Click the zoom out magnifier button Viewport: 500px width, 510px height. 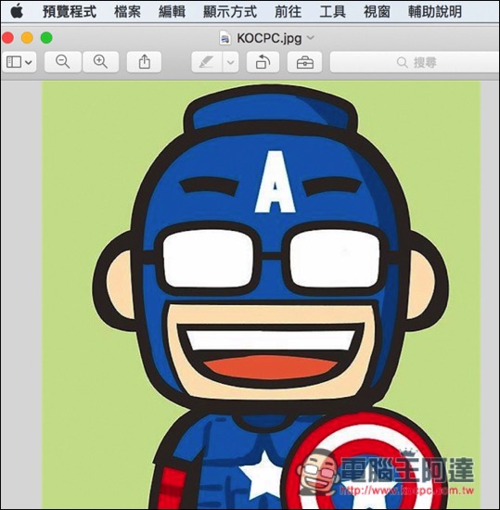pos(63,62)
